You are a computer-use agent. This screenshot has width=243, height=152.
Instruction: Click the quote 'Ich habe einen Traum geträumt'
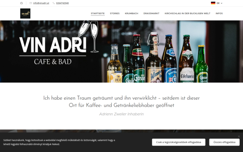122,102
